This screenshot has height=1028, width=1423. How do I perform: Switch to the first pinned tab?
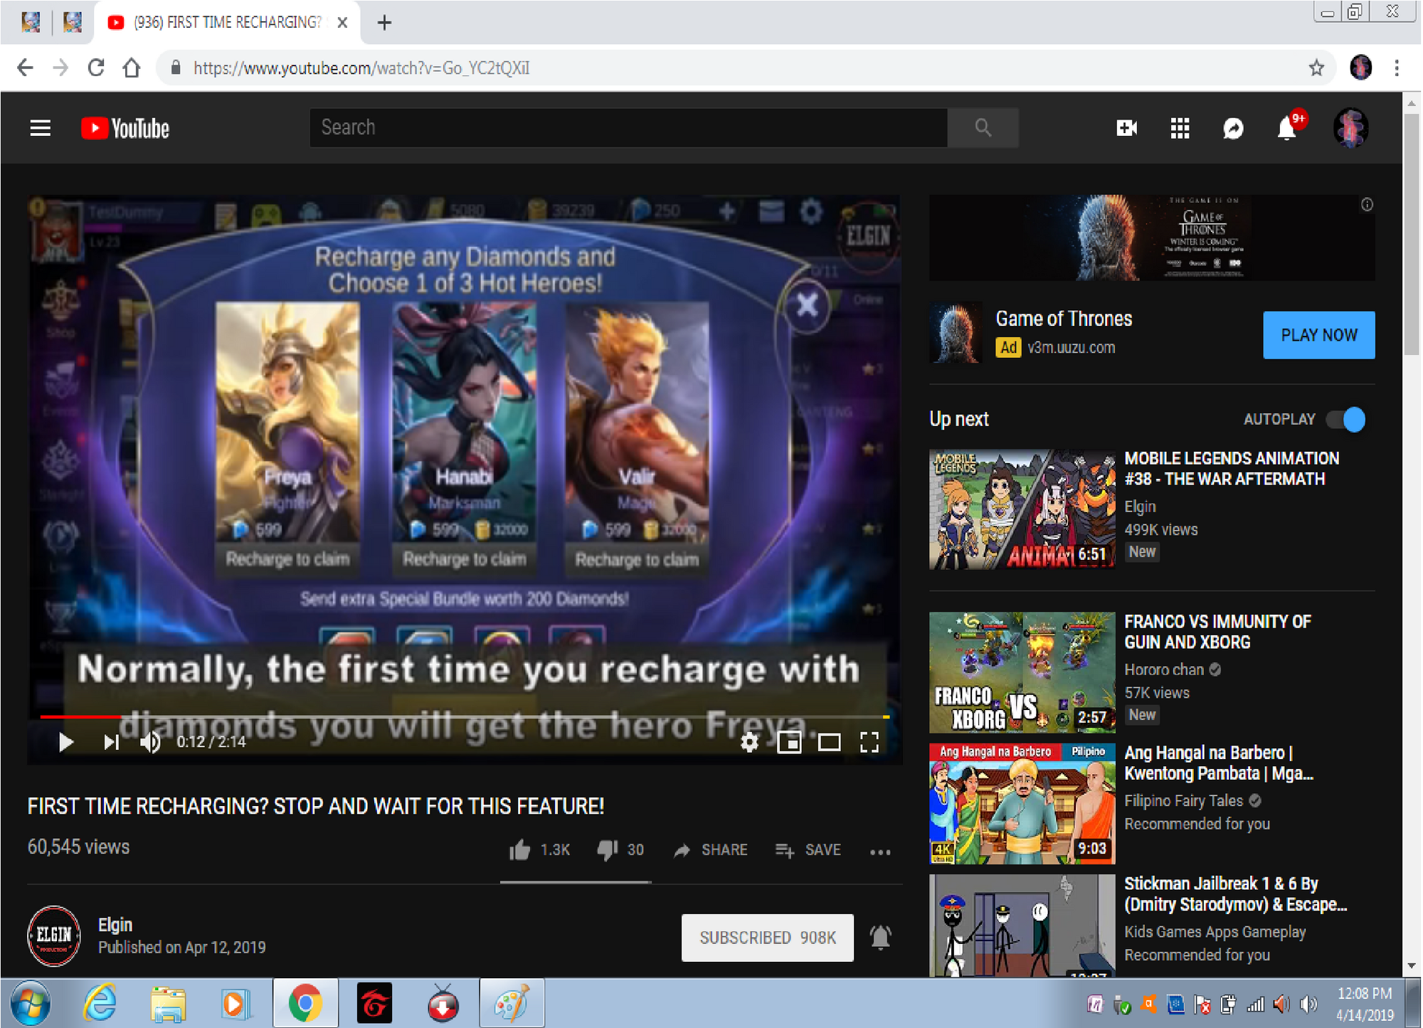pos(31,23)
